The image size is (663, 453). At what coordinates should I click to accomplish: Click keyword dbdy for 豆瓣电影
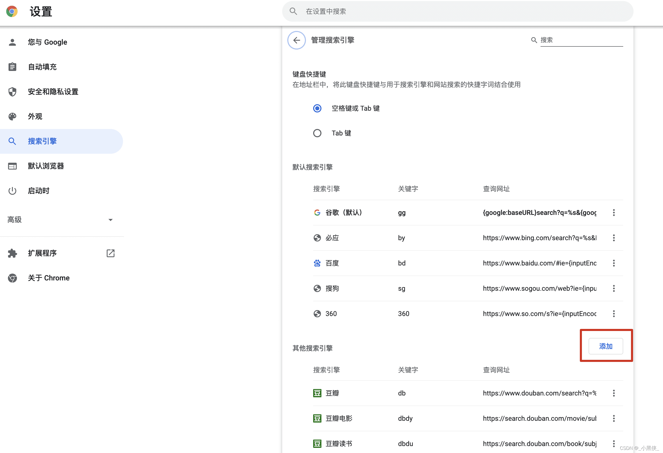405,418
